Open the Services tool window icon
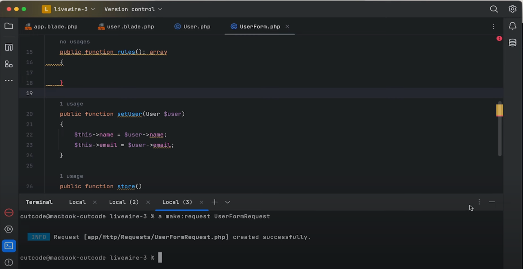 9,229
